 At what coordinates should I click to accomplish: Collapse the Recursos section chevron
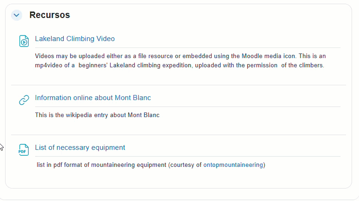[x=17, y=15]
